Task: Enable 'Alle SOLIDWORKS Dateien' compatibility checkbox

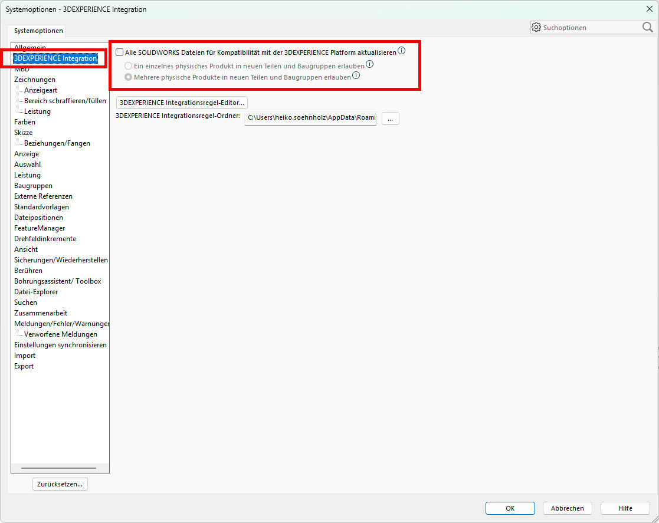Action: 120,52
